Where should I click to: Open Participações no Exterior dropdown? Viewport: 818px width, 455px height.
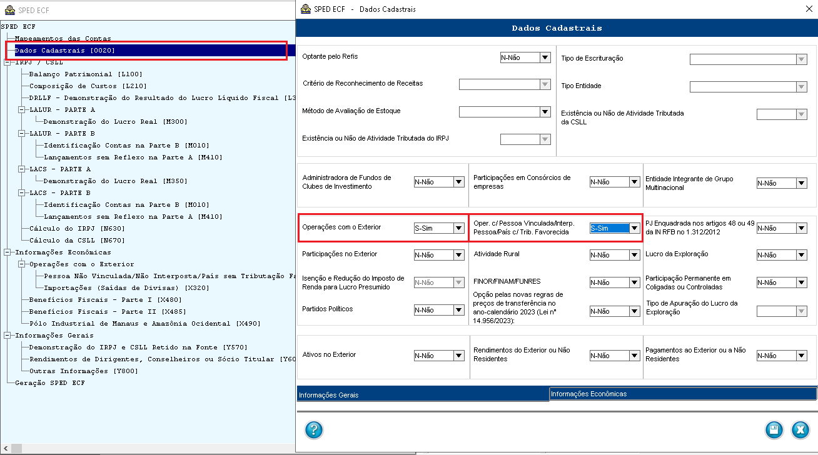coord(459,255)
